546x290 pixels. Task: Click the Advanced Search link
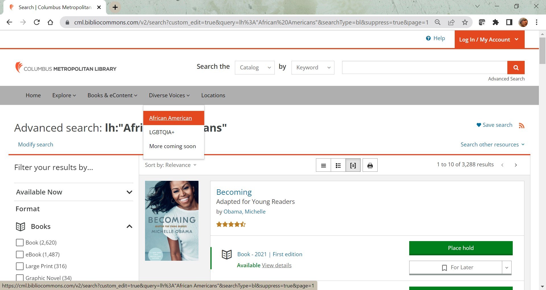pos(506,79)
